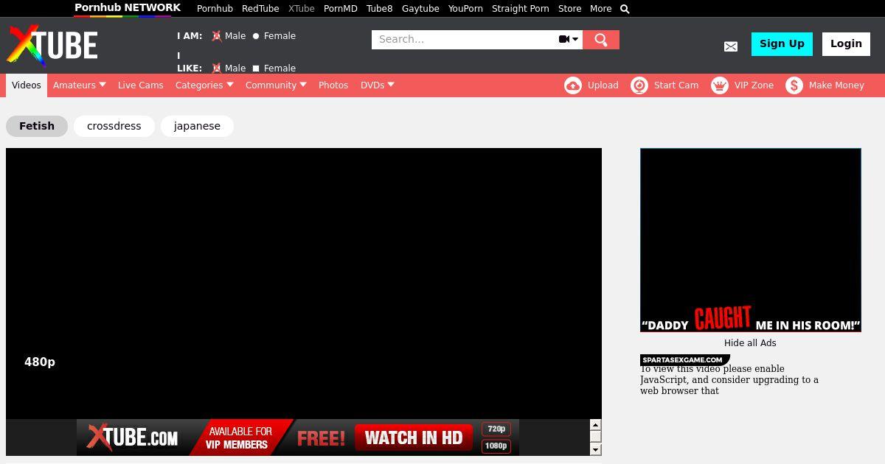885x464 pixels.
Task: Go to the Gaytube network link
Action: click(420, 9)
